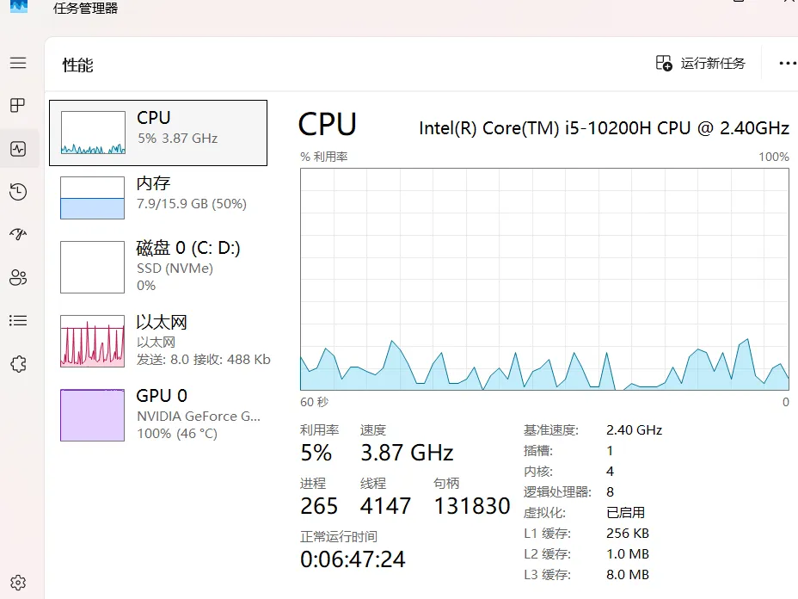This screenshot has height=599, width=798.
Task: Open the three-dot more options menu
Action: click(787, 63)
